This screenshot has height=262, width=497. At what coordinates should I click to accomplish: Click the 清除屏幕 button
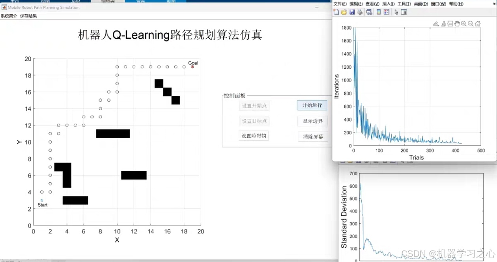[313, 137]
